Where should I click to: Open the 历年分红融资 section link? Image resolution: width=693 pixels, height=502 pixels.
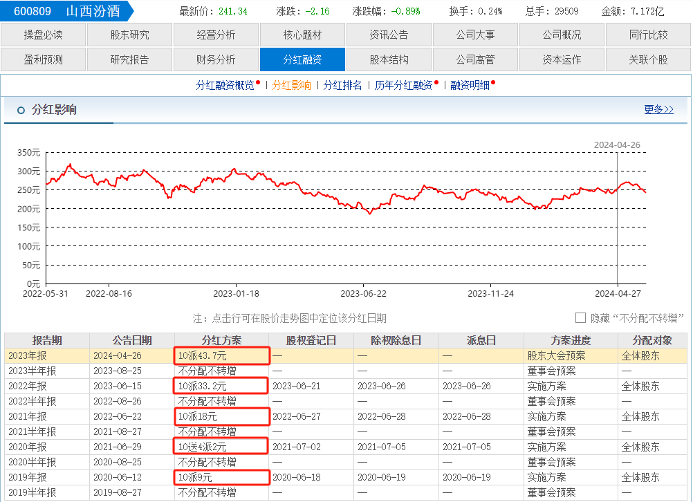(403, 85)
